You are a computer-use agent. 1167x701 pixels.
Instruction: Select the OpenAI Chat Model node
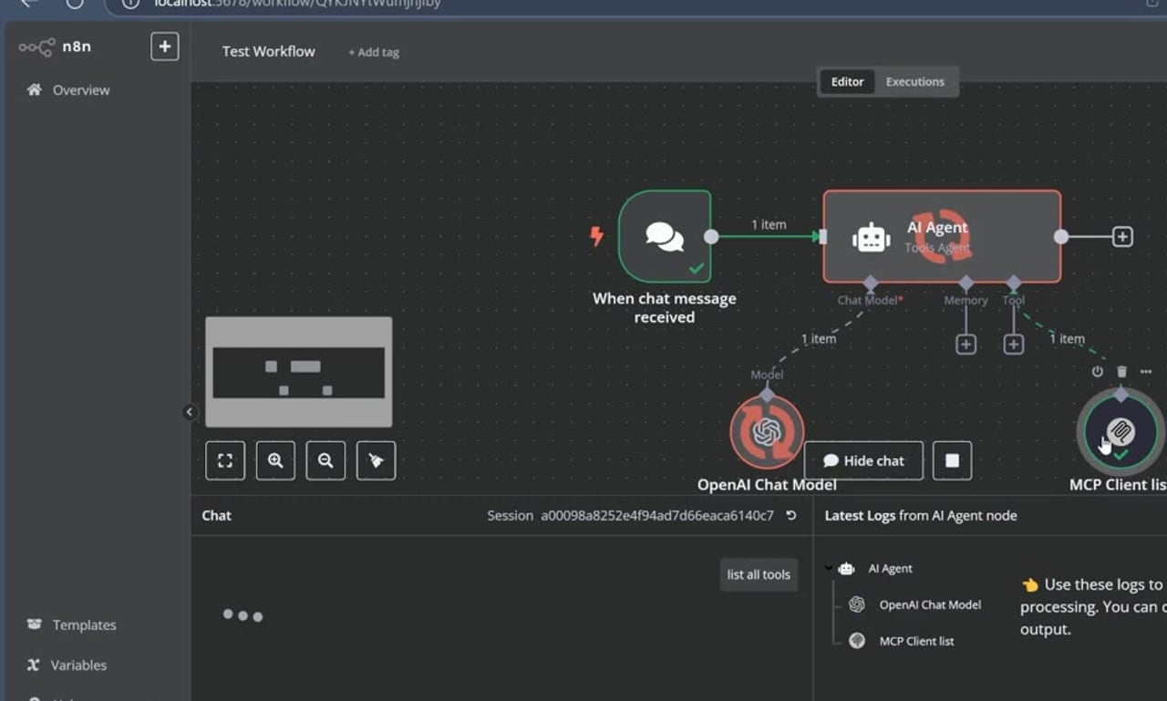pyautogui.click(x=767, y=432)
